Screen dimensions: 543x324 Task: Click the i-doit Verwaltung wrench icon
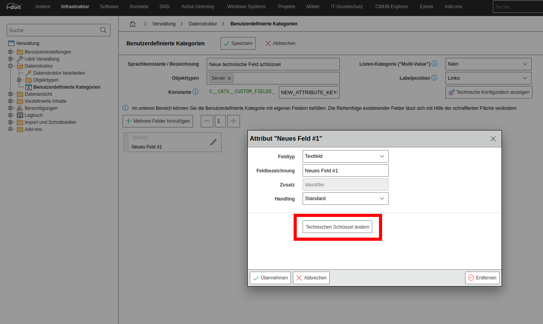coord(20,59)
